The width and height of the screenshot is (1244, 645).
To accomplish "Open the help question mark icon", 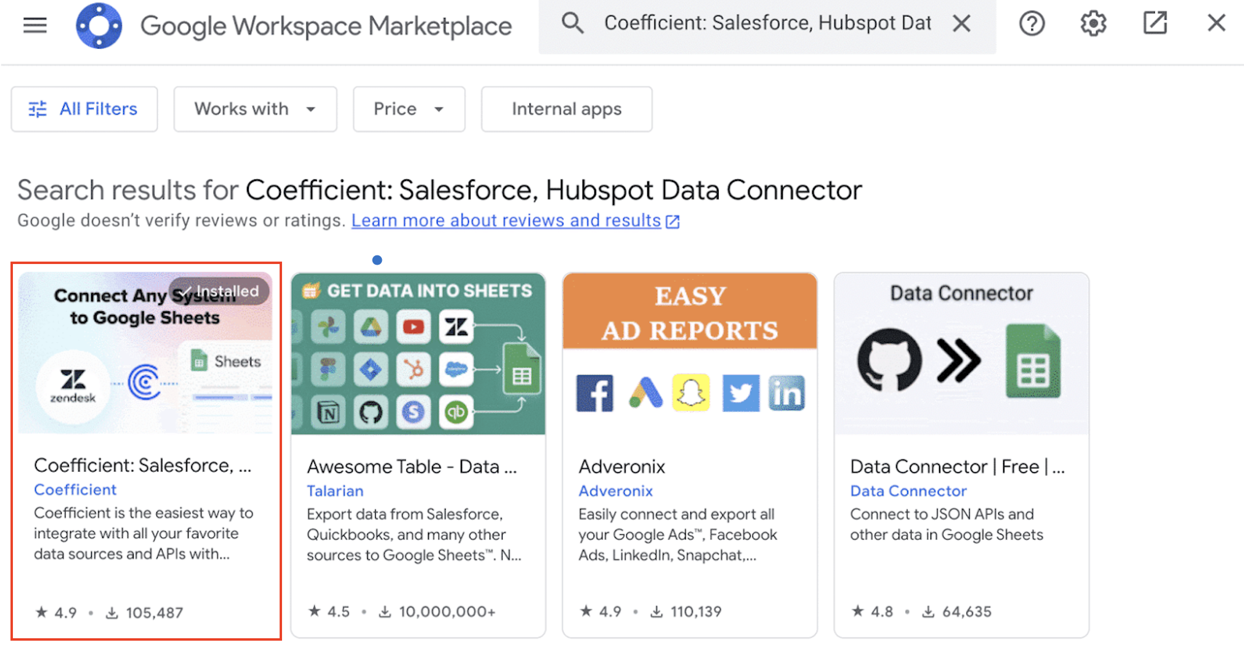I will (1032, 23).
